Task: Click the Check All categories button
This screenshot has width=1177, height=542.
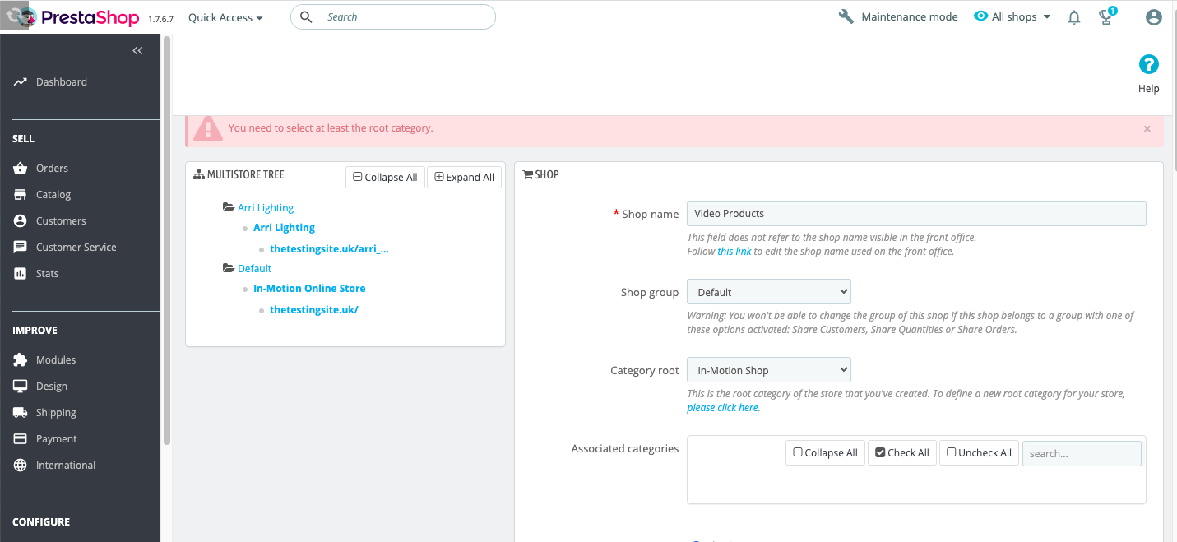Action: pos(902,452)
